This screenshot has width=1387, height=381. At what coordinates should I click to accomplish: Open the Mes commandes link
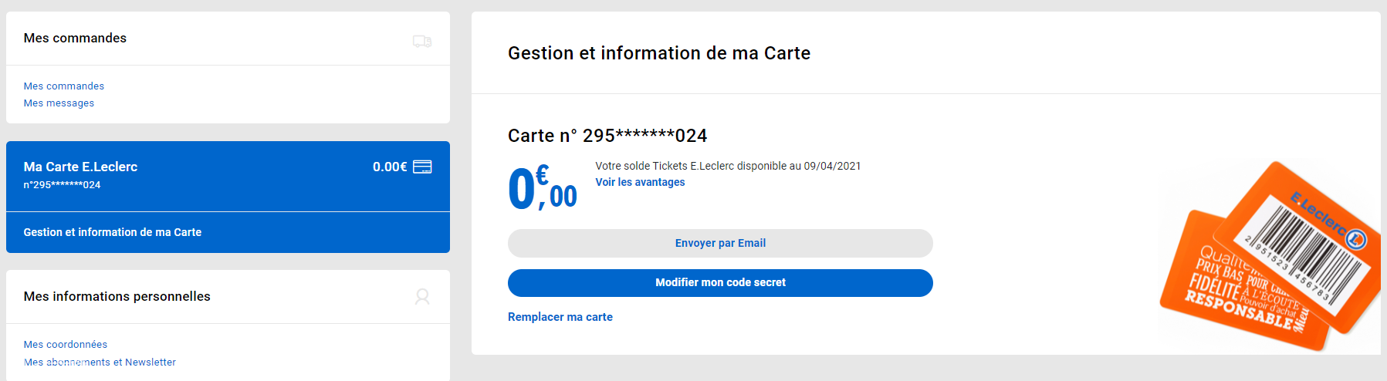pyautogui.click(x=64, y=86)
